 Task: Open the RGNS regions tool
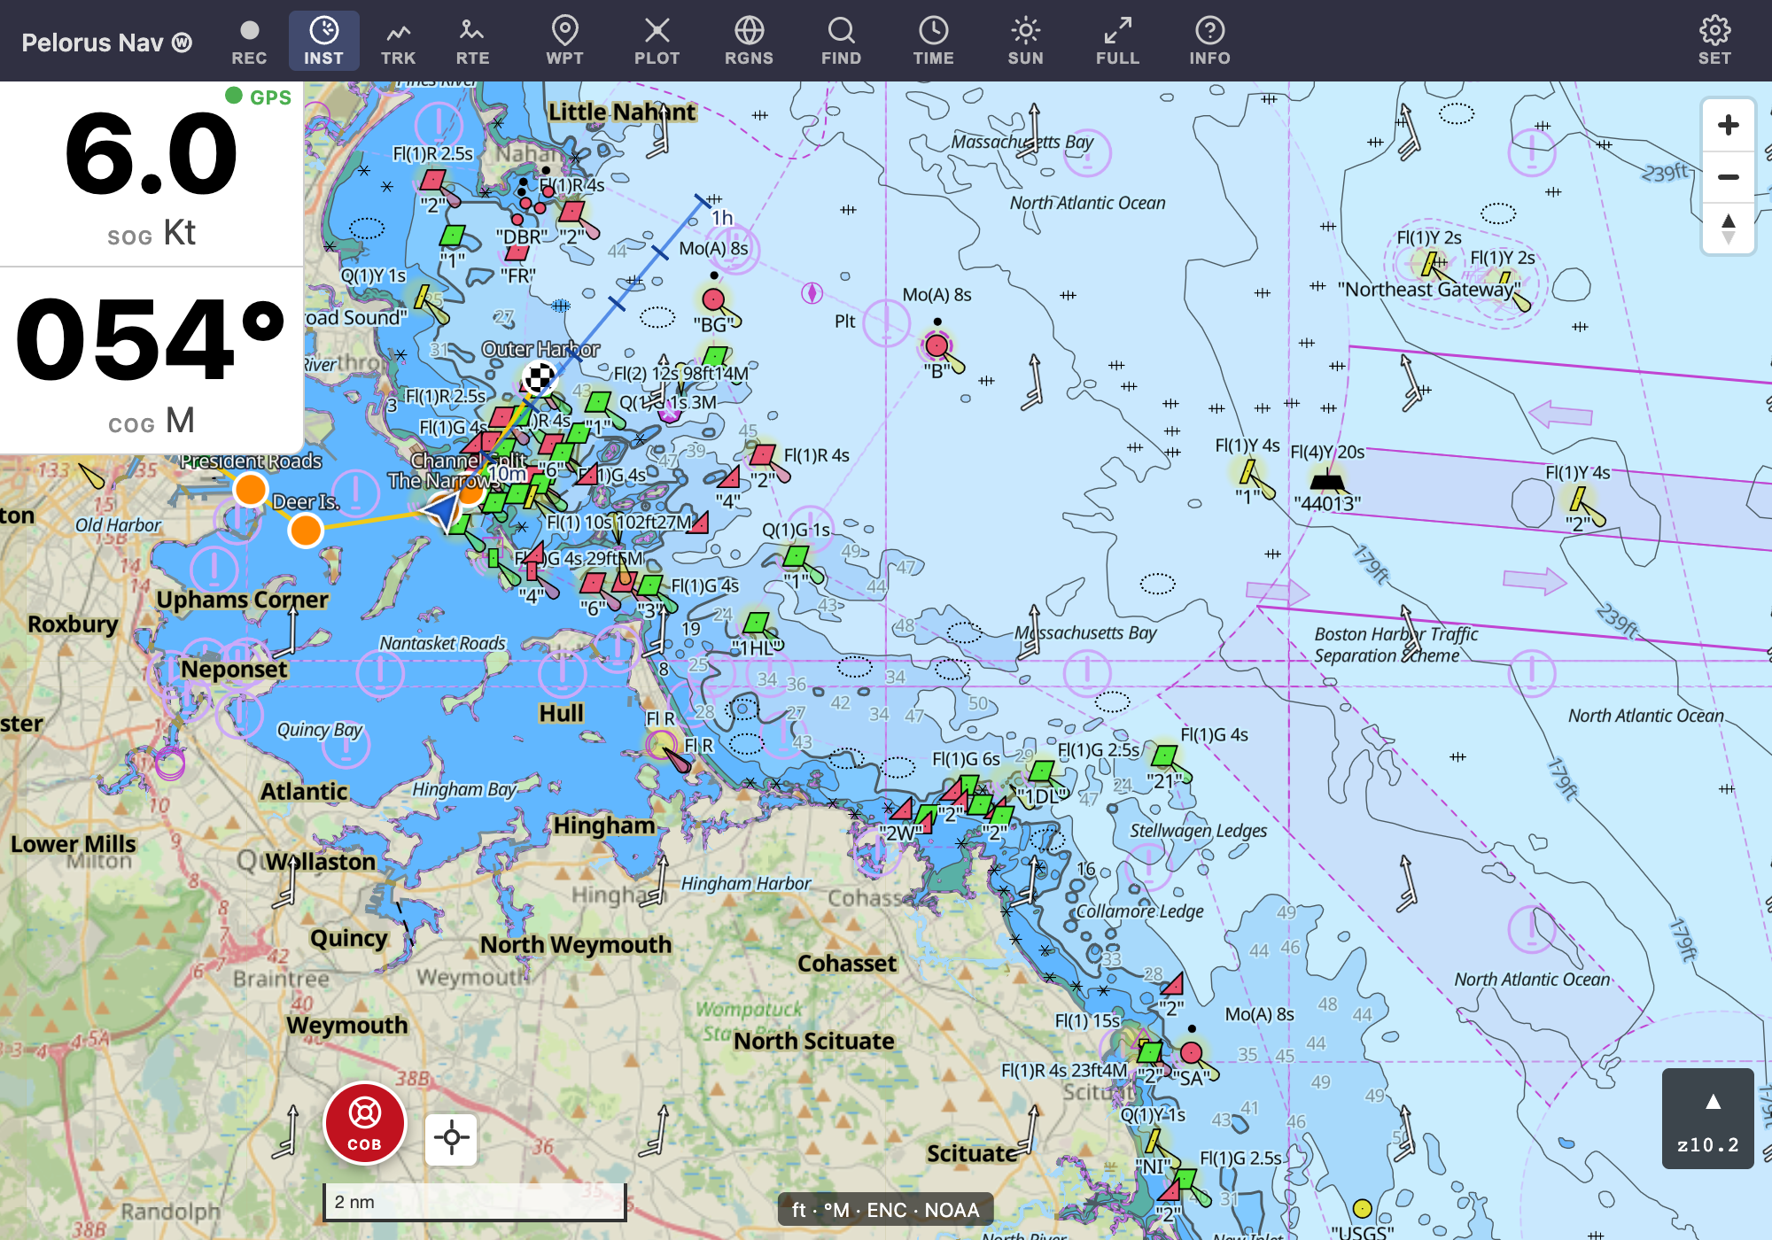[749, 41]
